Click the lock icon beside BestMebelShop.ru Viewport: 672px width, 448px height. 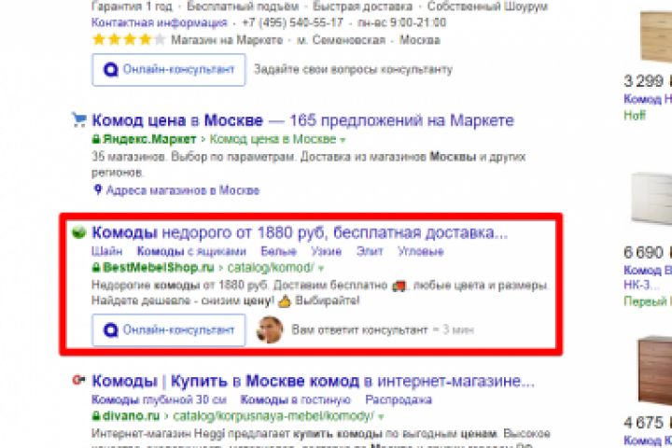coord(96,268)
